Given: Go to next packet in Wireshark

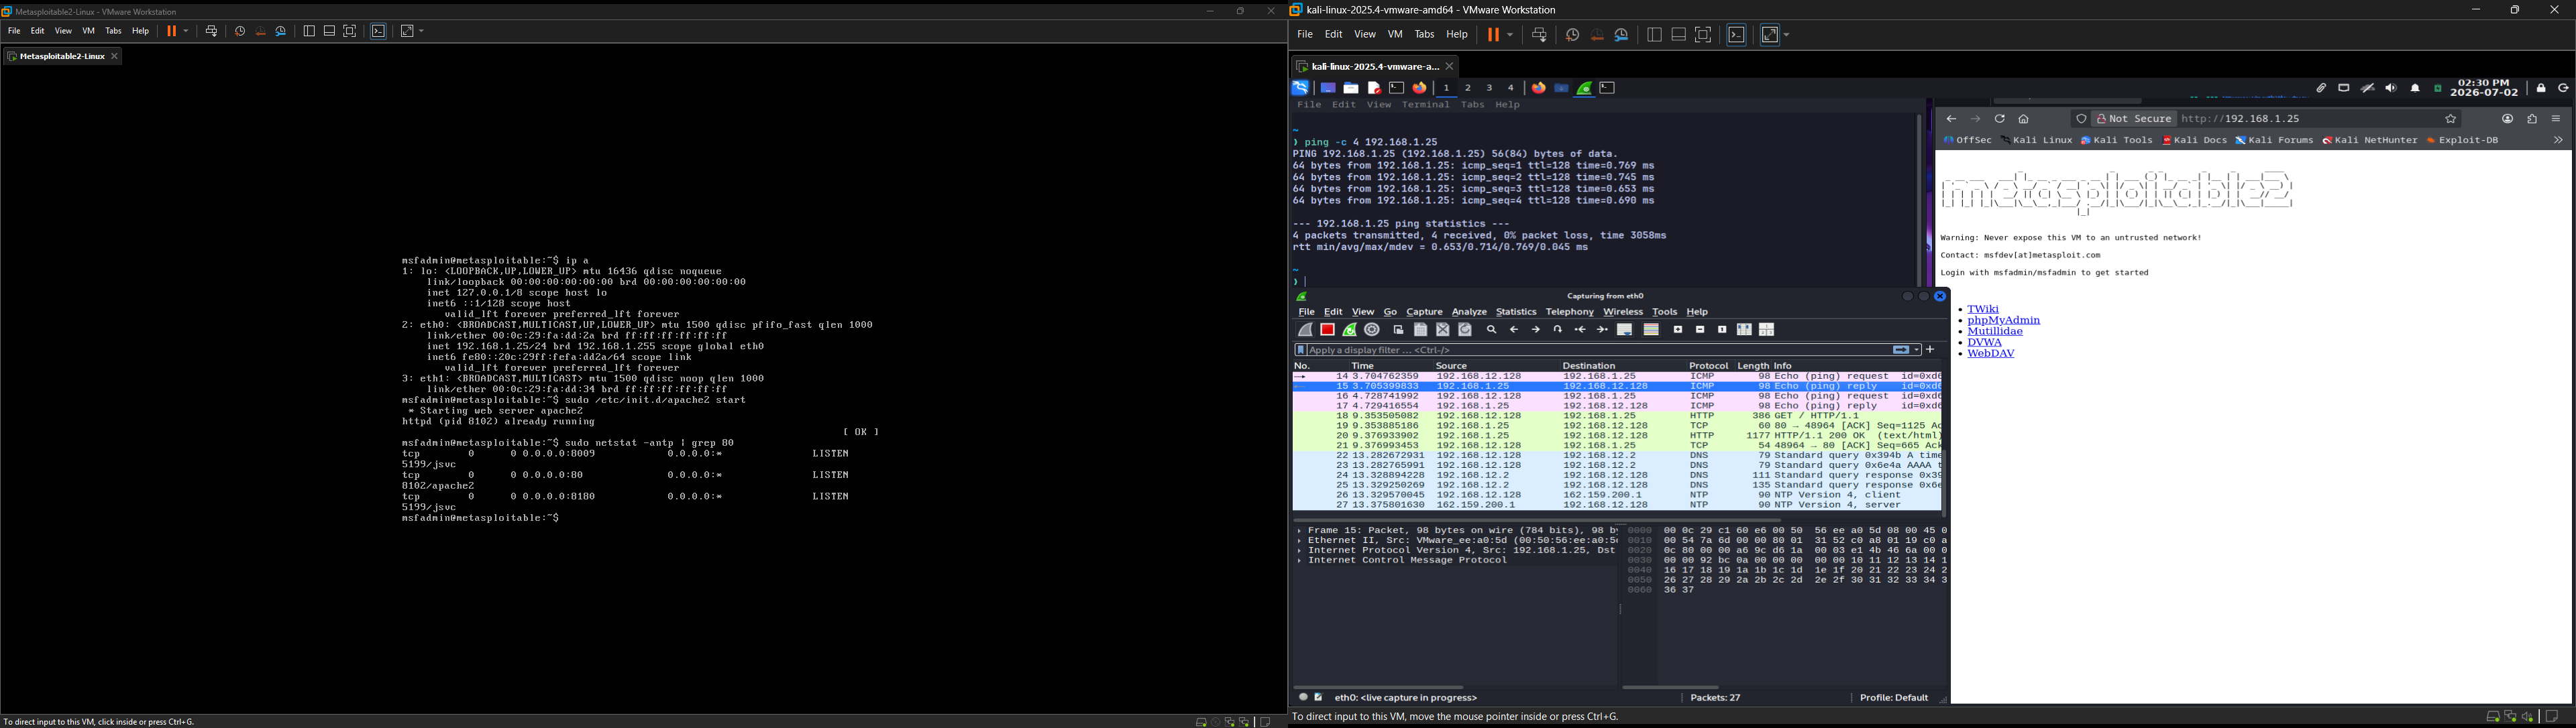Looking at the screenshot, I should coord(1536,330).
